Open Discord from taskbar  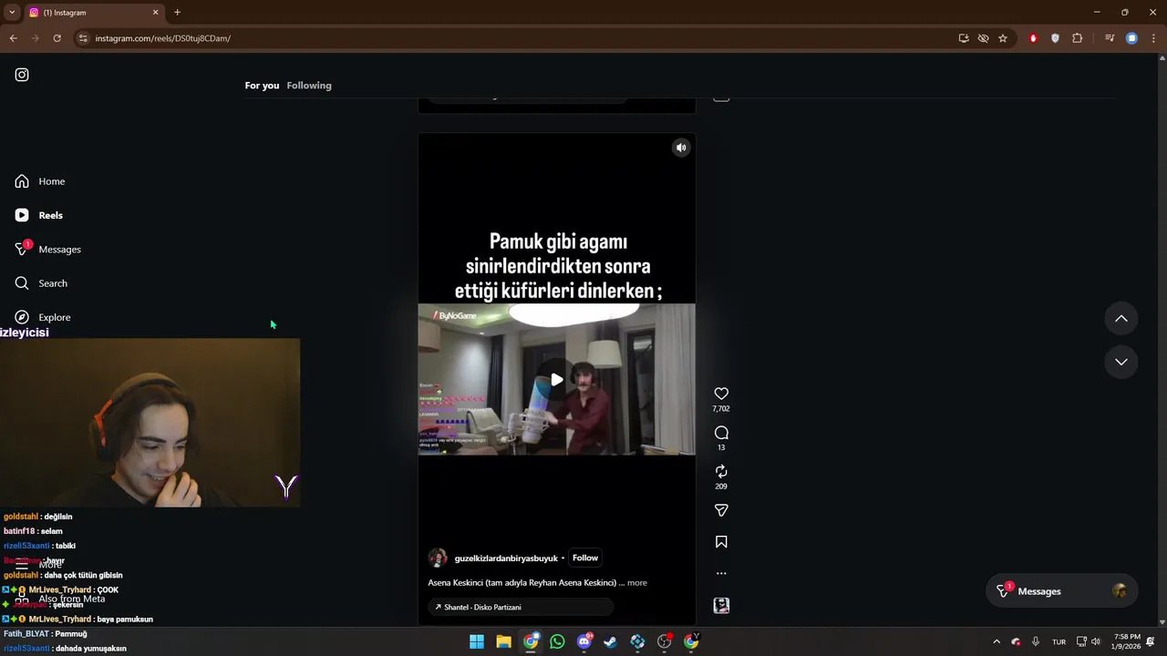coord(583,641)
